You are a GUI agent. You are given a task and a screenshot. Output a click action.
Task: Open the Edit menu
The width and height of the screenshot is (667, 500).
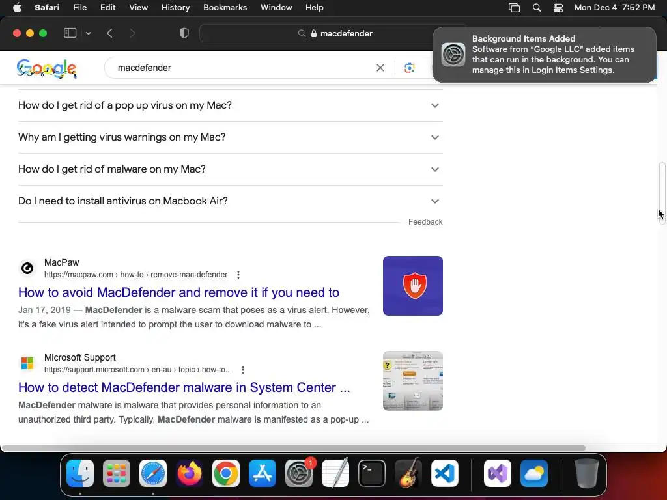coord(107,8)
